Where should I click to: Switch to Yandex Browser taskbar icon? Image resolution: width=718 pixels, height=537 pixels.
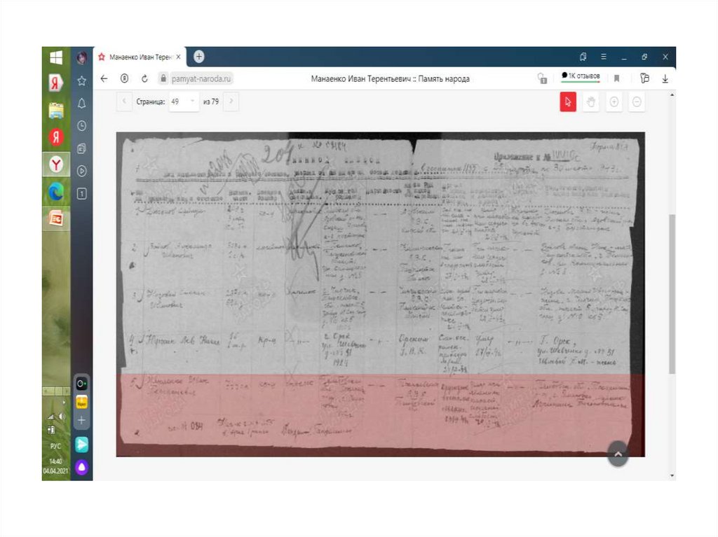pos(56,165)
